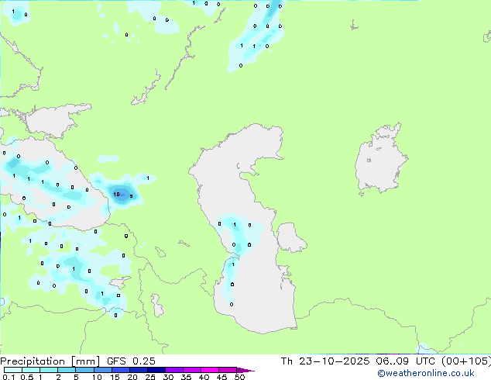Click the 'Precipitation [mm]' title text

click(50, 361)
